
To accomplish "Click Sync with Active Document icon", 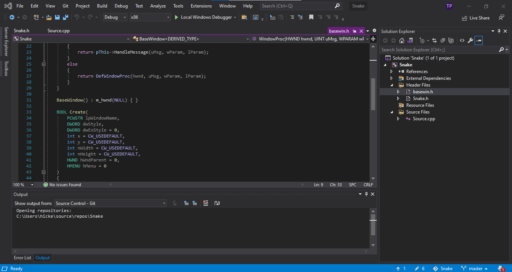I will click(434, 40).
